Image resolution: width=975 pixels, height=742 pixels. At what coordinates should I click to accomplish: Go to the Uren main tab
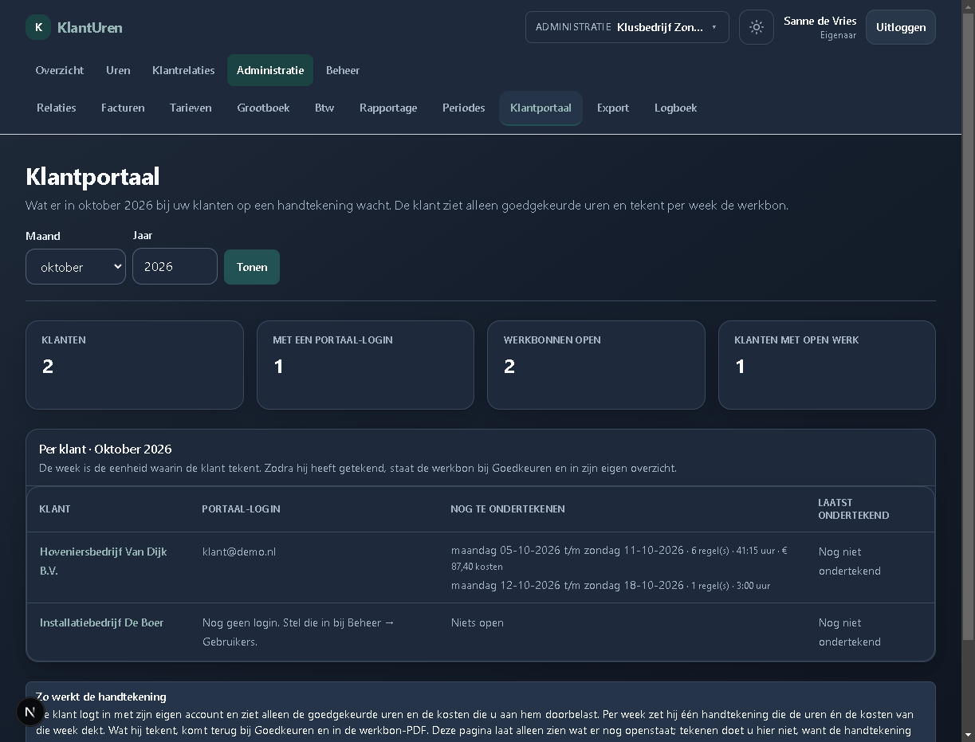click(x=118, y=70)
